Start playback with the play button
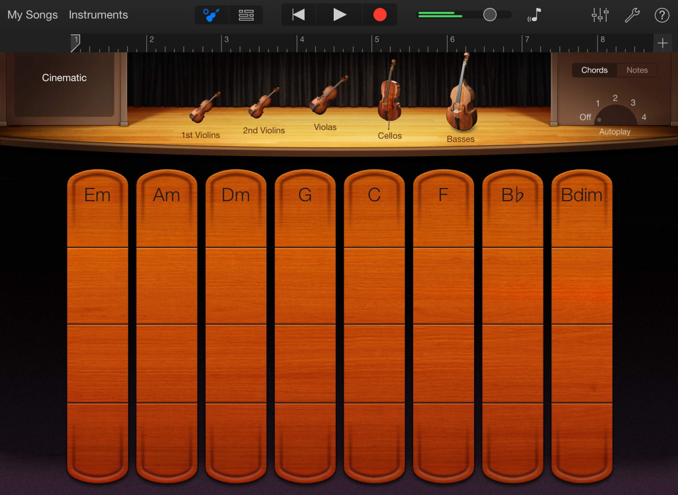Screen dimensions: 678x495 pyautogui.click(x=340, y=15)
